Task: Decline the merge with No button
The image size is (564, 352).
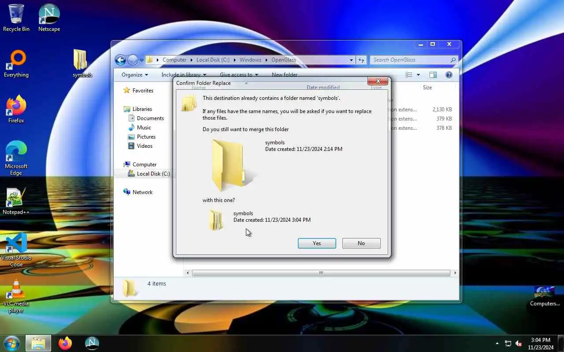Action: click(x=361, y=243)
